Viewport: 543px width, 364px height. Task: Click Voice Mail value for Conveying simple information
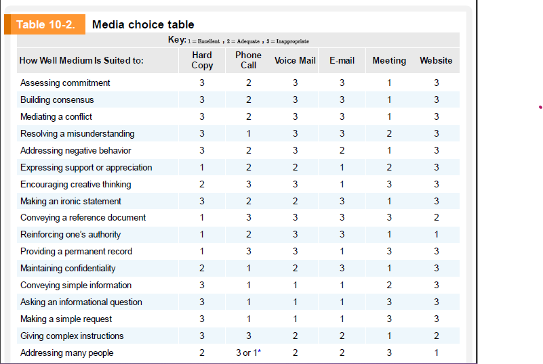coord(295,286)
